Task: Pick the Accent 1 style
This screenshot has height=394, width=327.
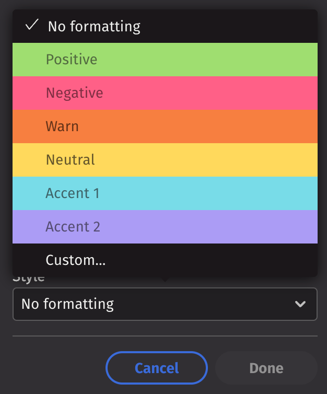Action: click(x=73, y=193)
